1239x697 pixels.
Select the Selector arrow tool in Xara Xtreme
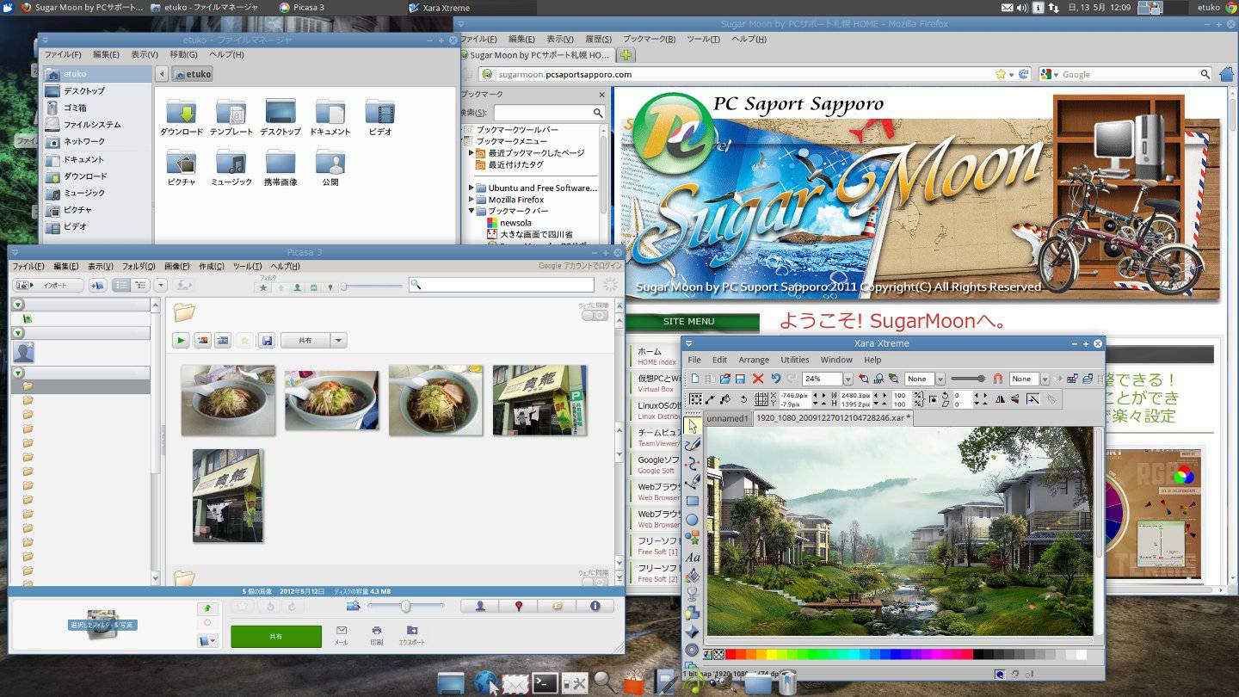point(693,425)
